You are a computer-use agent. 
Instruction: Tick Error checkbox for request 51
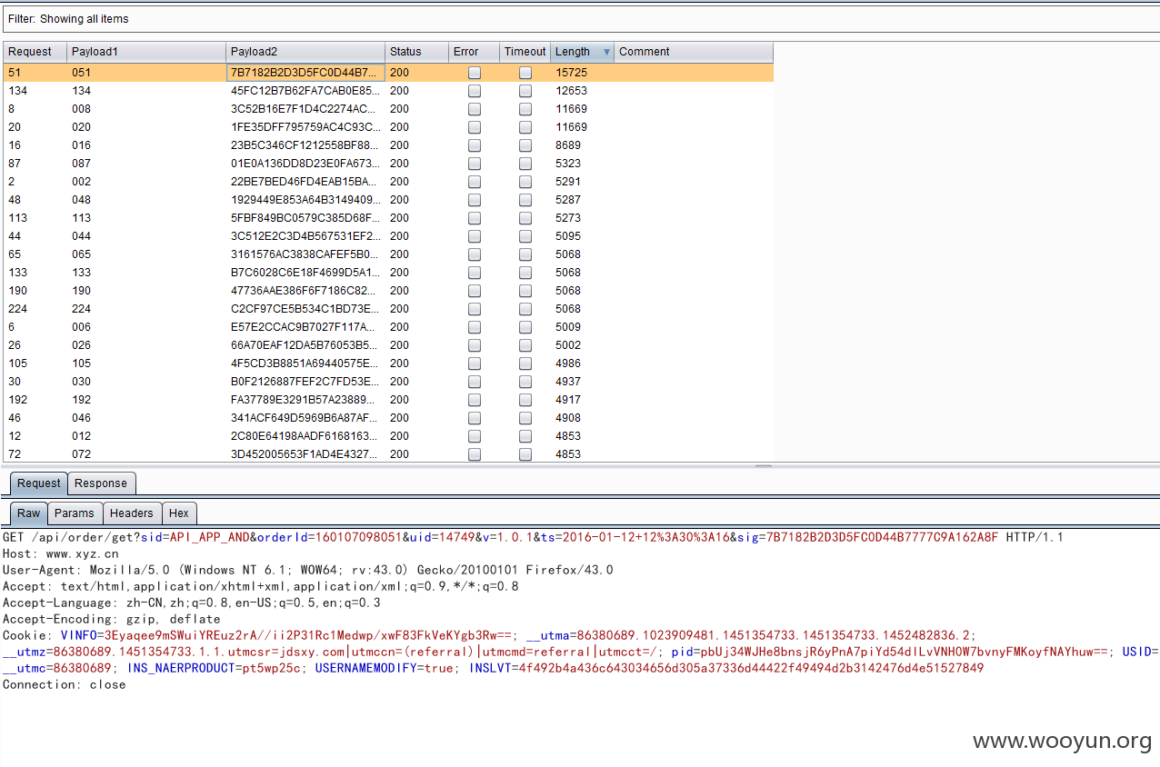click(475, 73)
